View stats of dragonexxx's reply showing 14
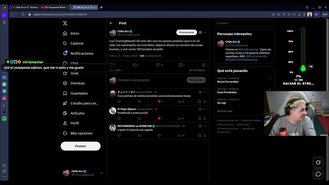This screenshot has height=185, width=329. tap(181, 118)
